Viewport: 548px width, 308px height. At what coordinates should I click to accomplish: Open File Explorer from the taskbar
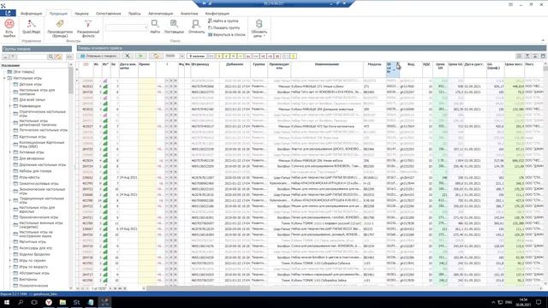[63, 302]
